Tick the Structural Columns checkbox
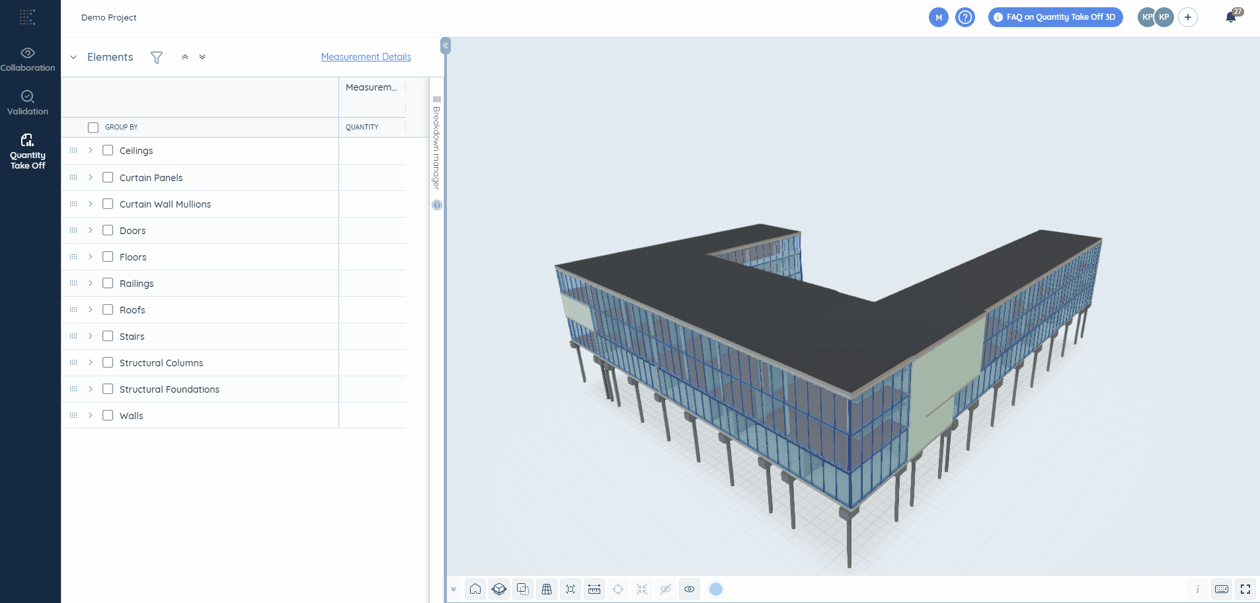 click(108, 362)
